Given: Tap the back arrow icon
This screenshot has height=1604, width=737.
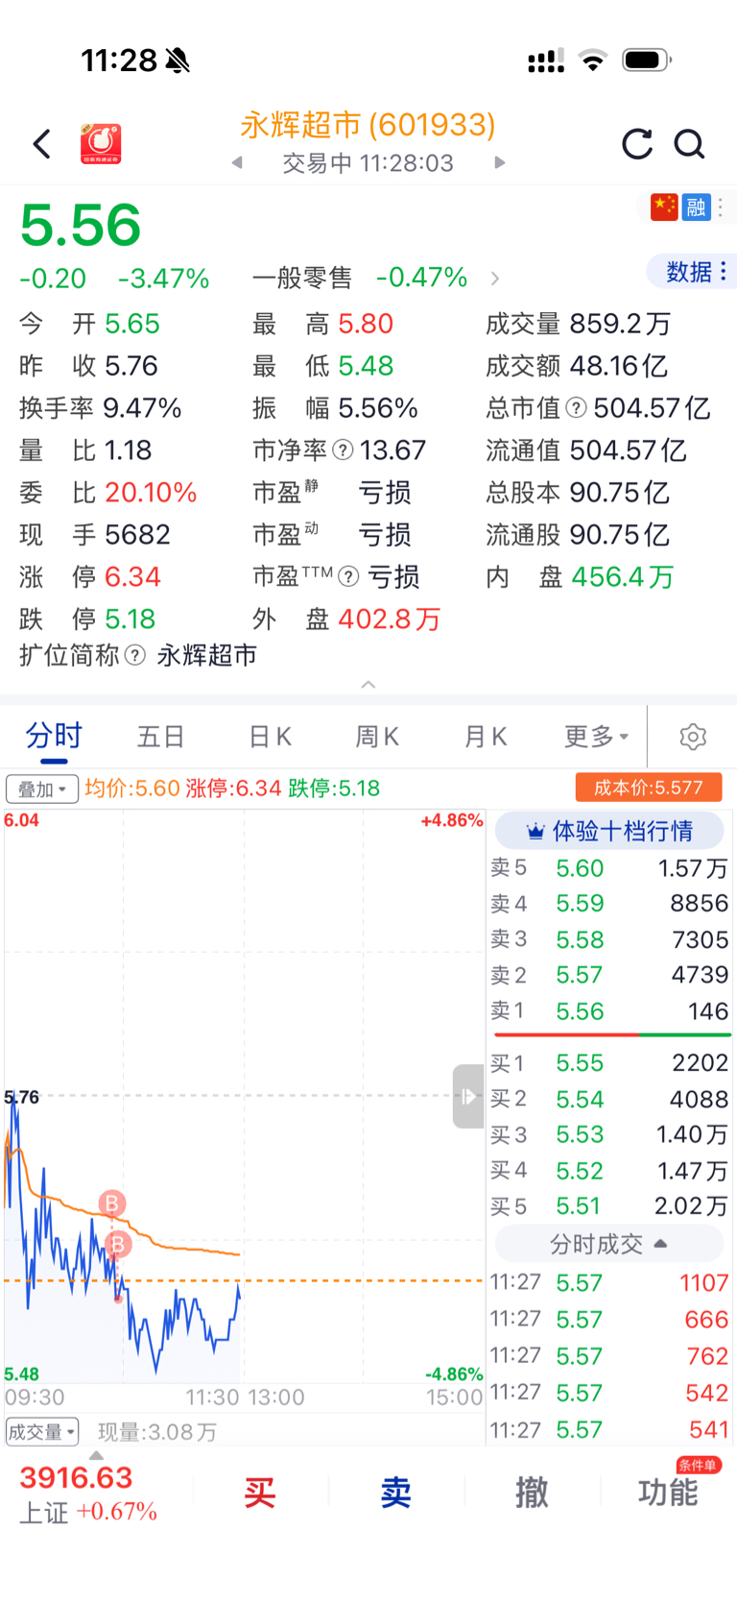Looking at the screenshot, I should [x=41, y=144].
